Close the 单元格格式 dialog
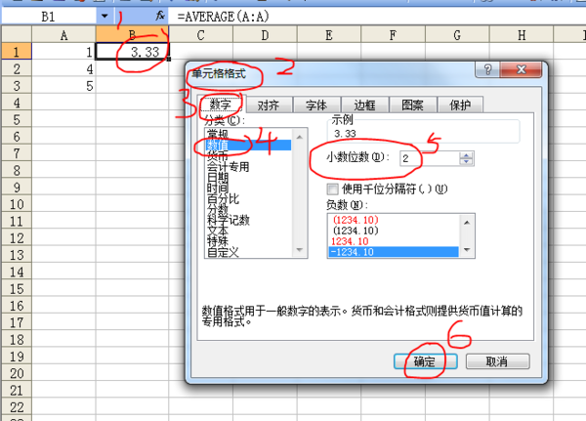586x421 pixels. (x=521, y=69)
